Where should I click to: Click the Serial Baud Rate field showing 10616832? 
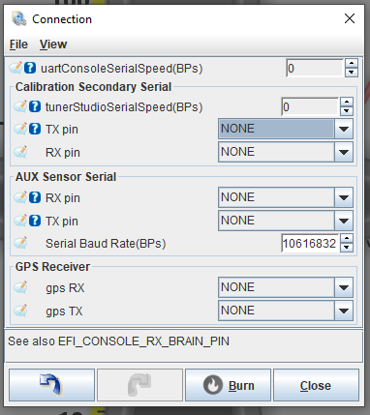coord(310,243)
